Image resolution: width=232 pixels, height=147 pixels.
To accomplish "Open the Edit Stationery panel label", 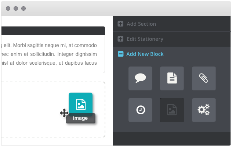I will pyautogui.click(x=145, y=39).
